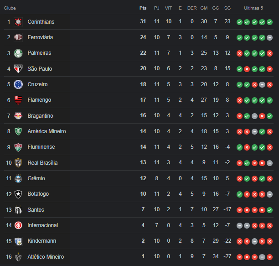Click the Fluminense shield crest
Screen dimensions: 279x266
(x=18, y=147)
